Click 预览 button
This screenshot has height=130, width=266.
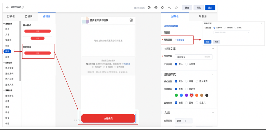(x=199, y=8)
